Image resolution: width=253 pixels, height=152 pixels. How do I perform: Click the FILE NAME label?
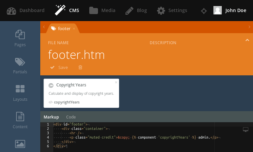coord(58,43)
